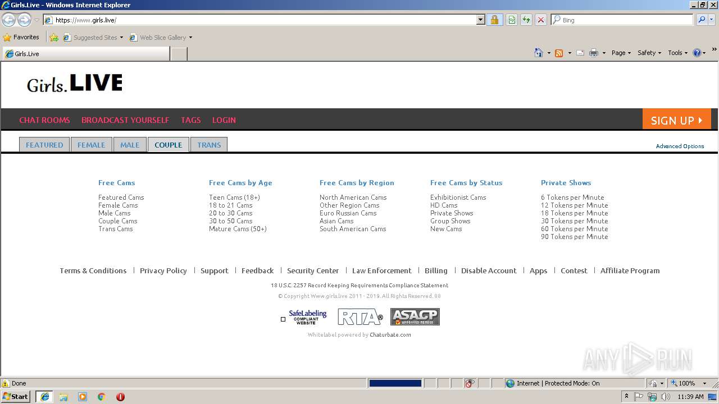Click the security lock icon in address bar
Screen dimensions: 719x404
click(494, 20)
